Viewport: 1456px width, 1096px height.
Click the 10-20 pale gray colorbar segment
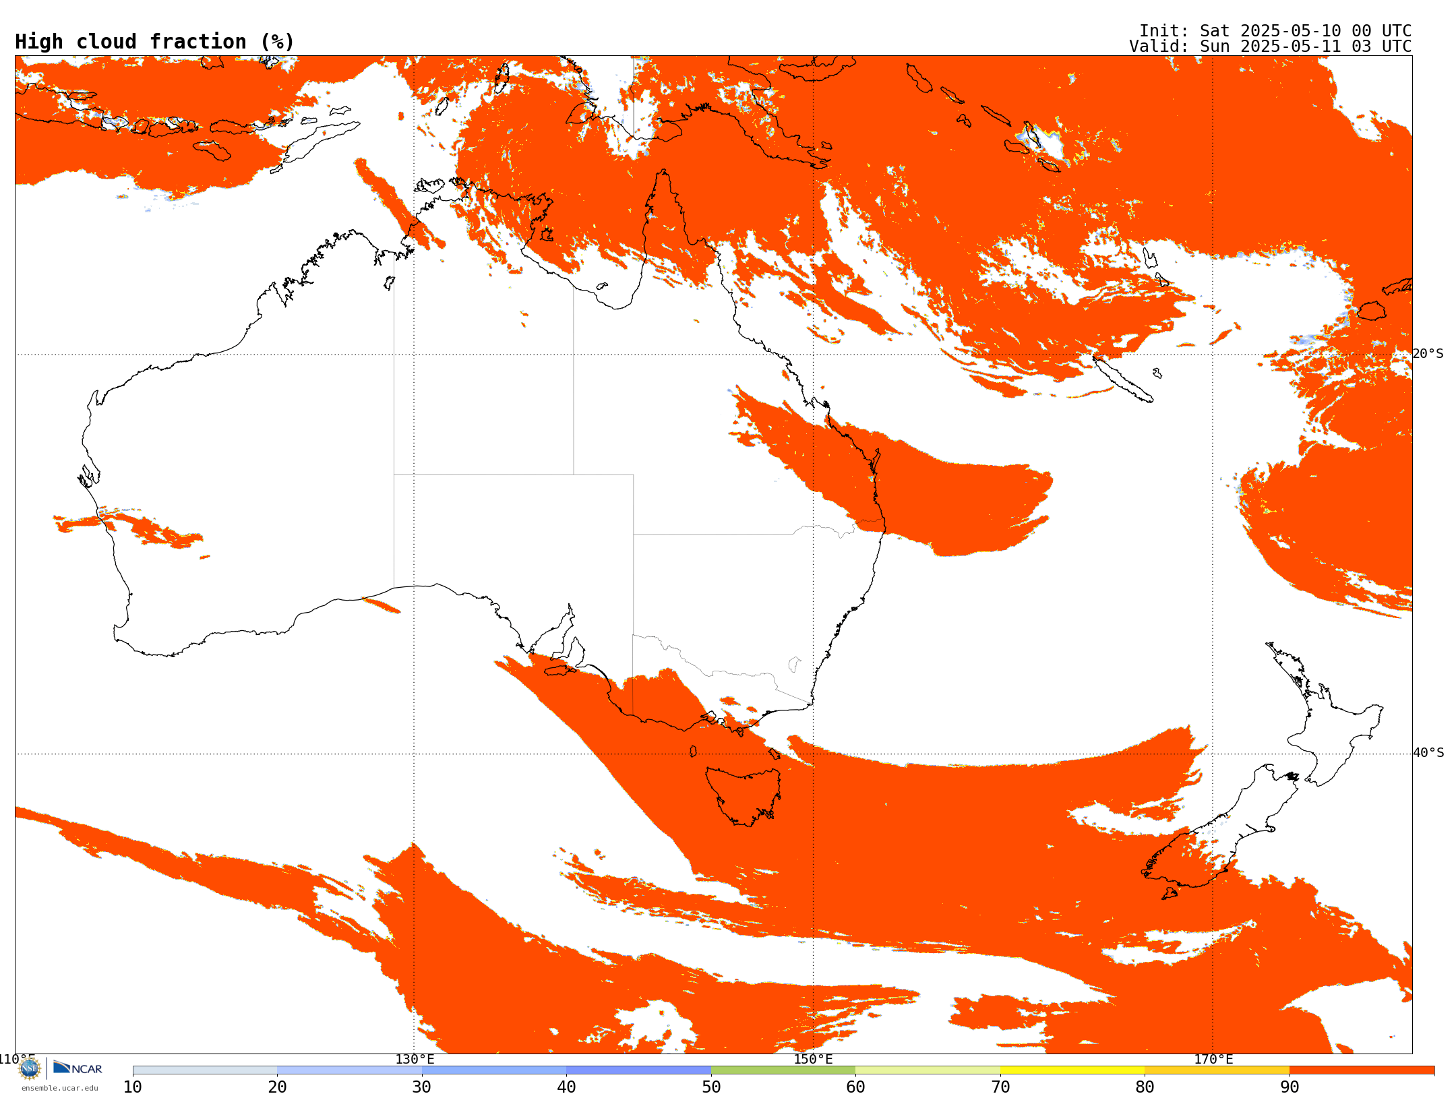click(x=205, y=1070)
